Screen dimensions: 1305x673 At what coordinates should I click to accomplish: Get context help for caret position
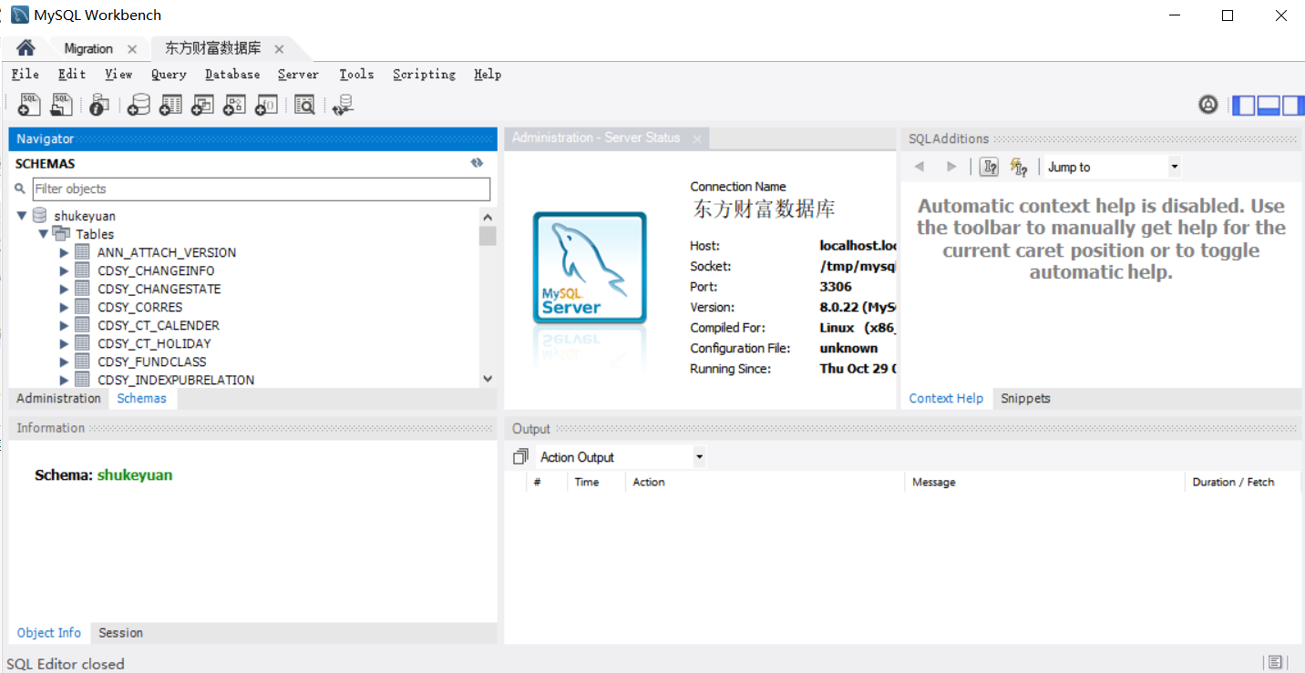click(x=989, y=167)
